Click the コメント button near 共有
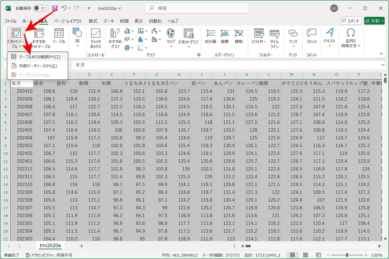 [x=351, y=21]
